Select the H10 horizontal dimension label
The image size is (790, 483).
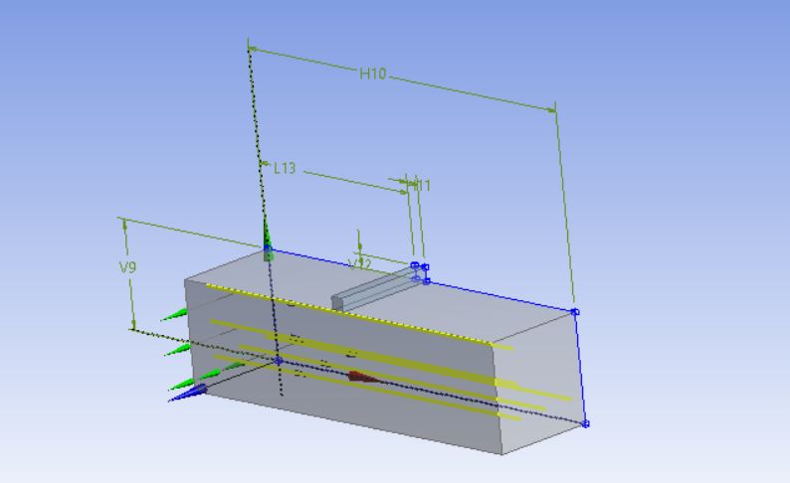[x=373, y=74]
